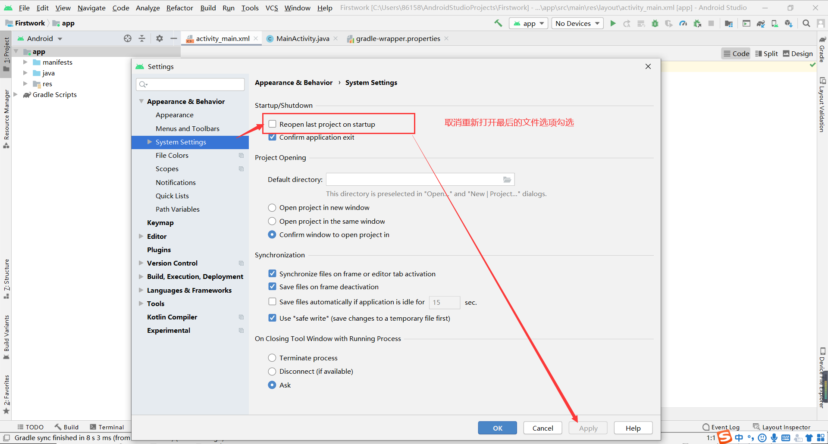Select Open project in the same window
Viewport: 828px width, 444px height.
coord(272,221)
